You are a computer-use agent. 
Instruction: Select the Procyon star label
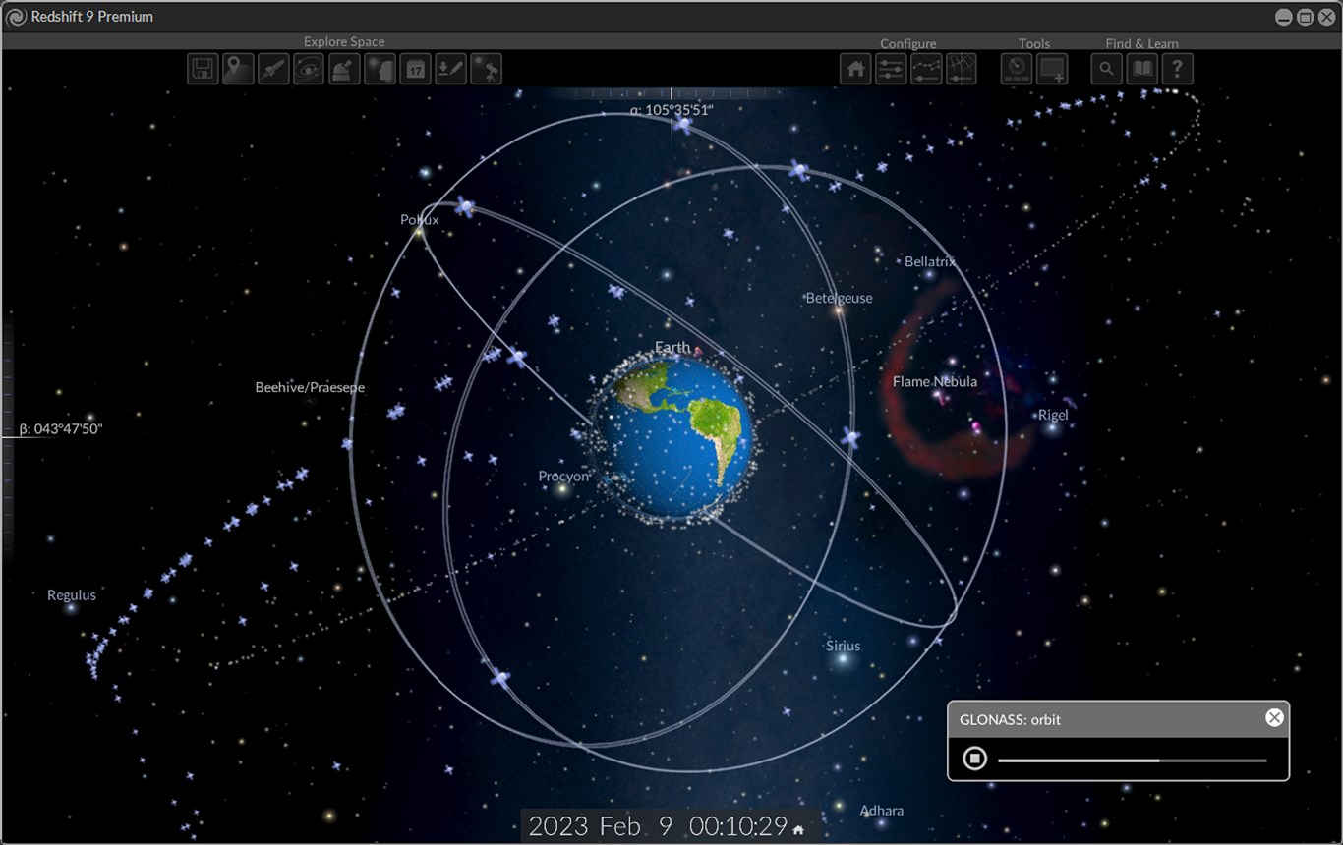click(563, 477)
